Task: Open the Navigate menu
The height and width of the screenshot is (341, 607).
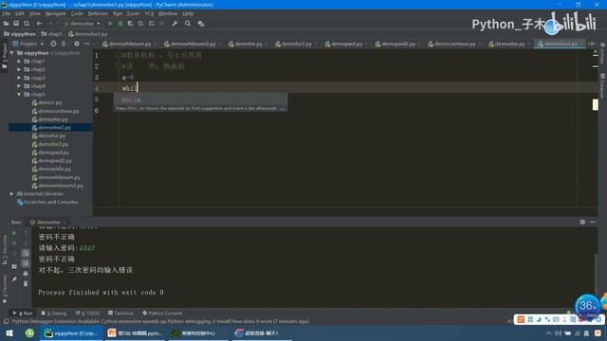Action: (x=56, y=13)
